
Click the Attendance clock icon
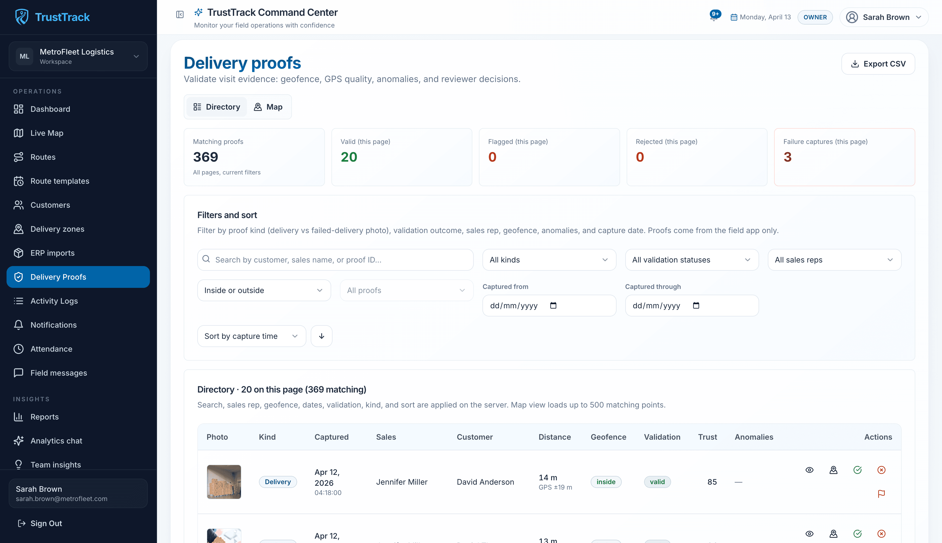18,349
